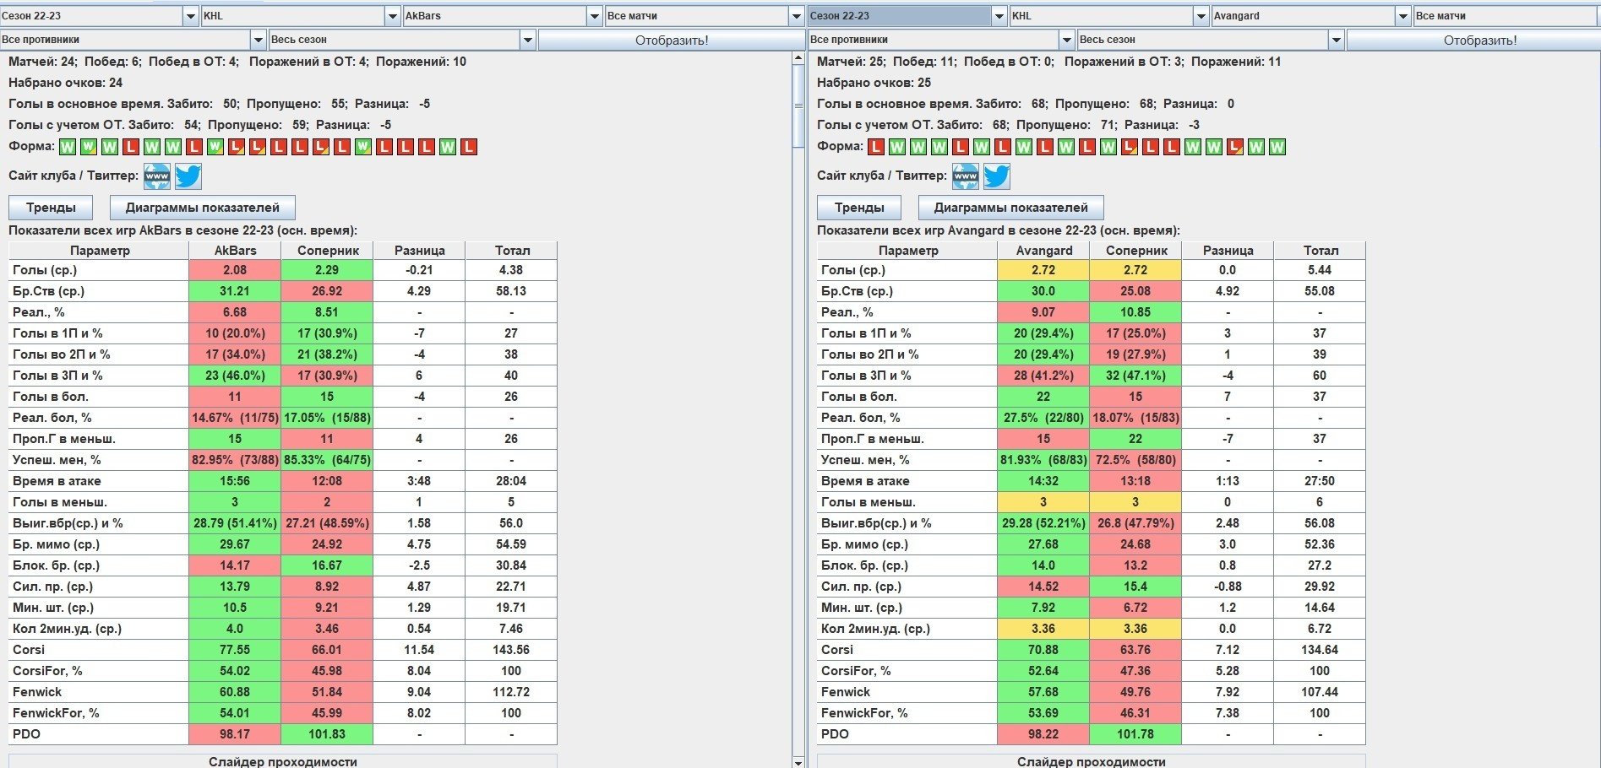Click the 'Разница' column header in AkBars table

(419, 251)
